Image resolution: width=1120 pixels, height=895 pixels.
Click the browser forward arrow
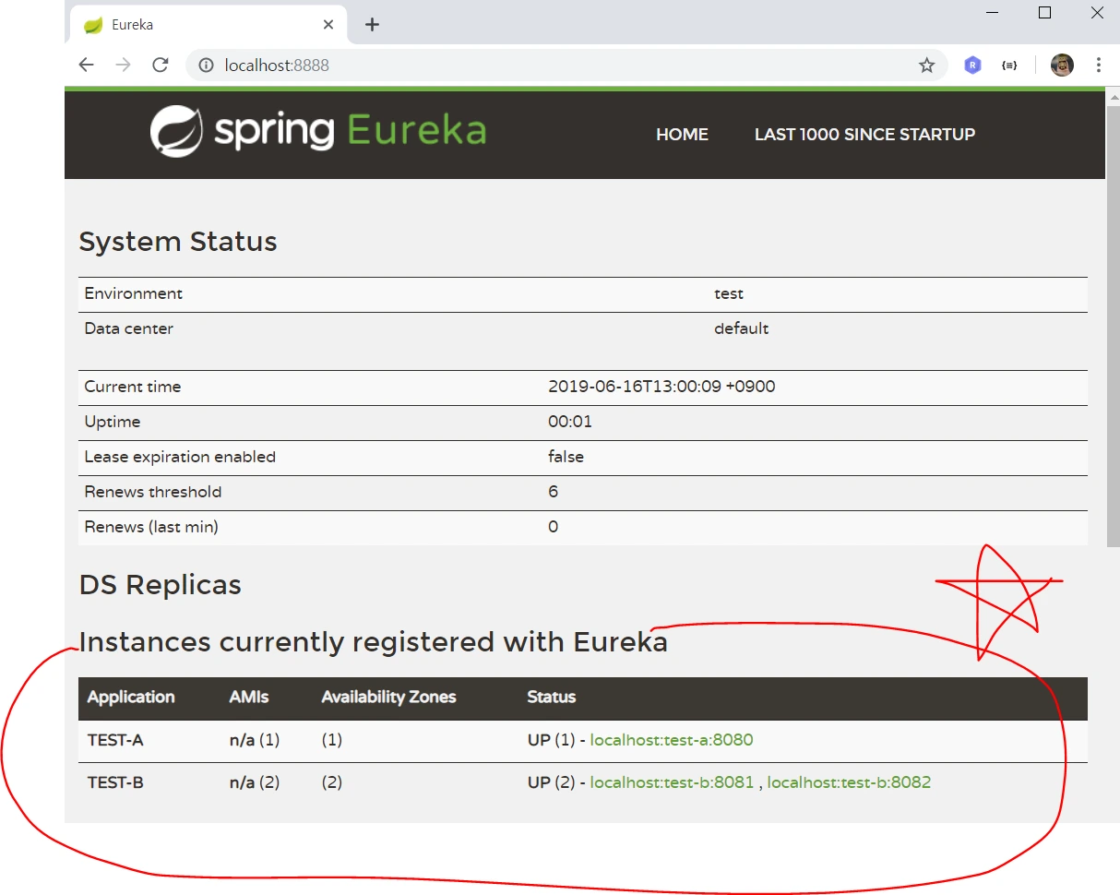tap(123, 65)
